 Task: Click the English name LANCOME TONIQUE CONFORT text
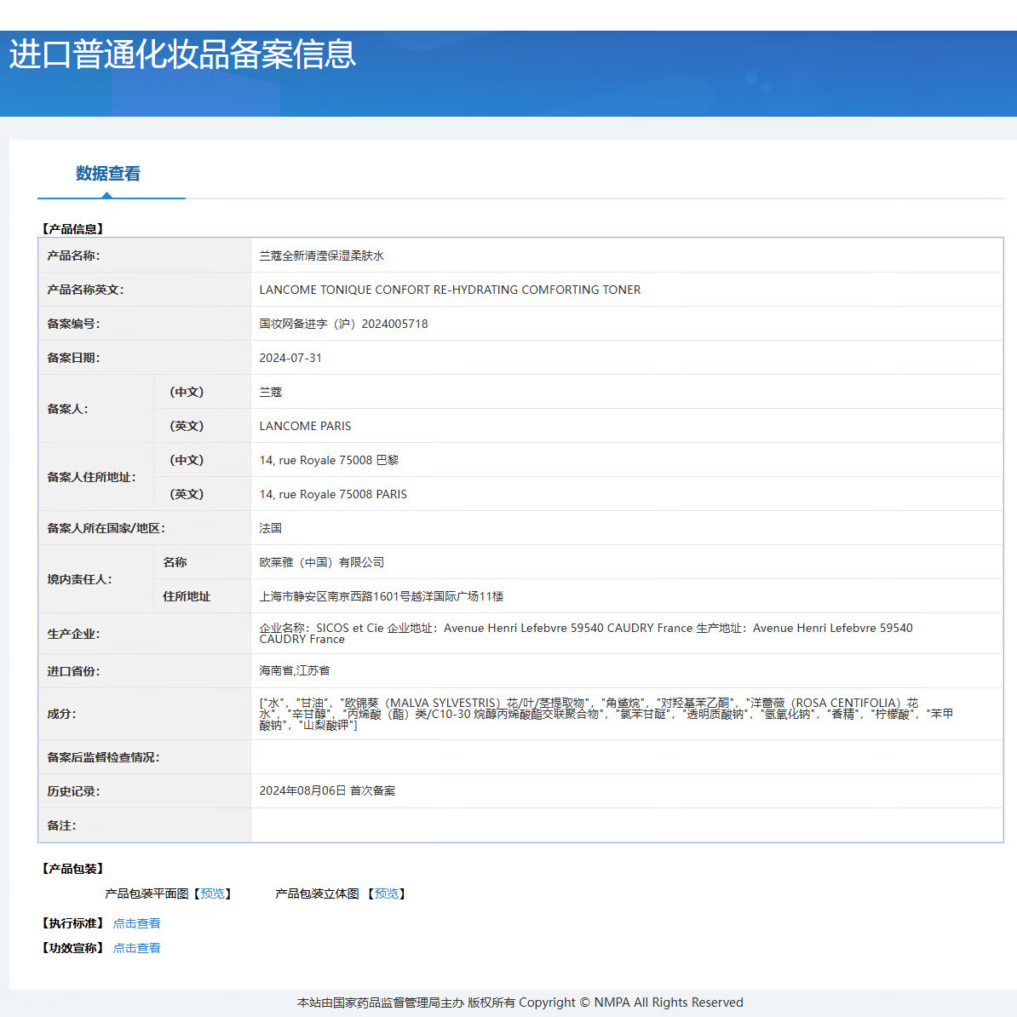pyautogui.click(x=450, y=290)
